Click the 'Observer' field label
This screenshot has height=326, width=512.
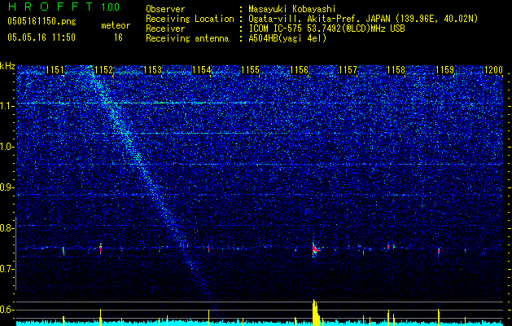(x=165, y=9)
